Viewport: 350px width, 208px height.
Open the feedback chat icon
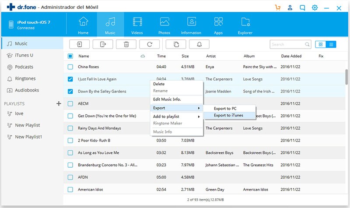(x=302, y=8)
